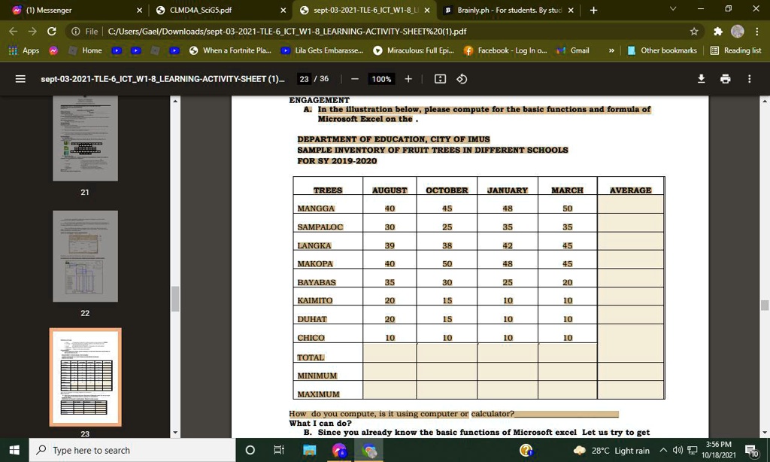Viewport: 770px width, 462px height.
Task: Open the Chrome icon on the taskbar
Action: [369, 450]
